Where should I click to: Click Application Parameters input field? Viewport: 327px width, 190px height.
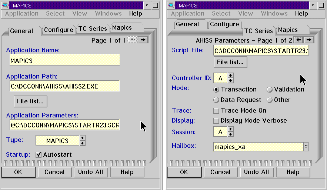point(64,125)
